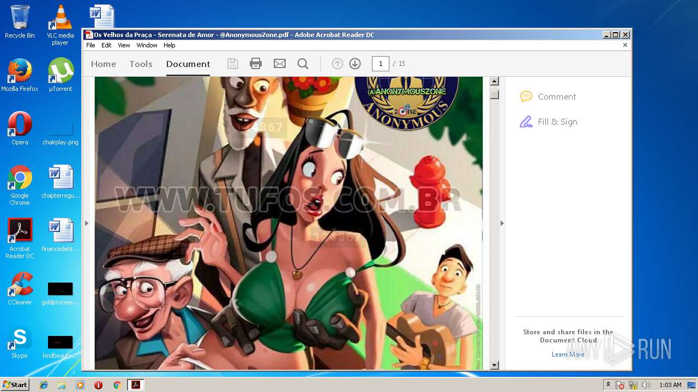This screenshot has width=698, height=392.
Task: Launch the Skype desktop shortcut
Action: (x=20, y=342)
